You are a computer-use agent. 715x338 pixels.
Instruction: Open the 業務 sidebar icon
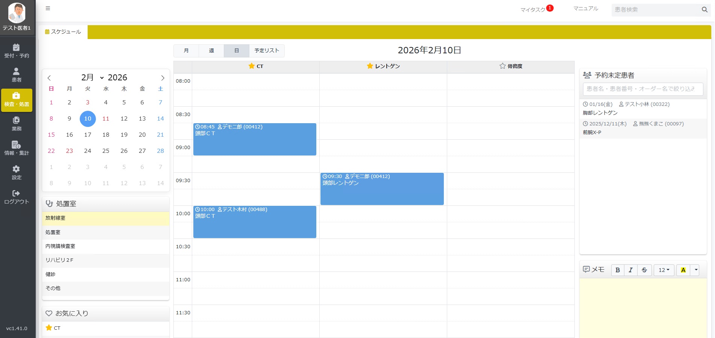(16, 121)
